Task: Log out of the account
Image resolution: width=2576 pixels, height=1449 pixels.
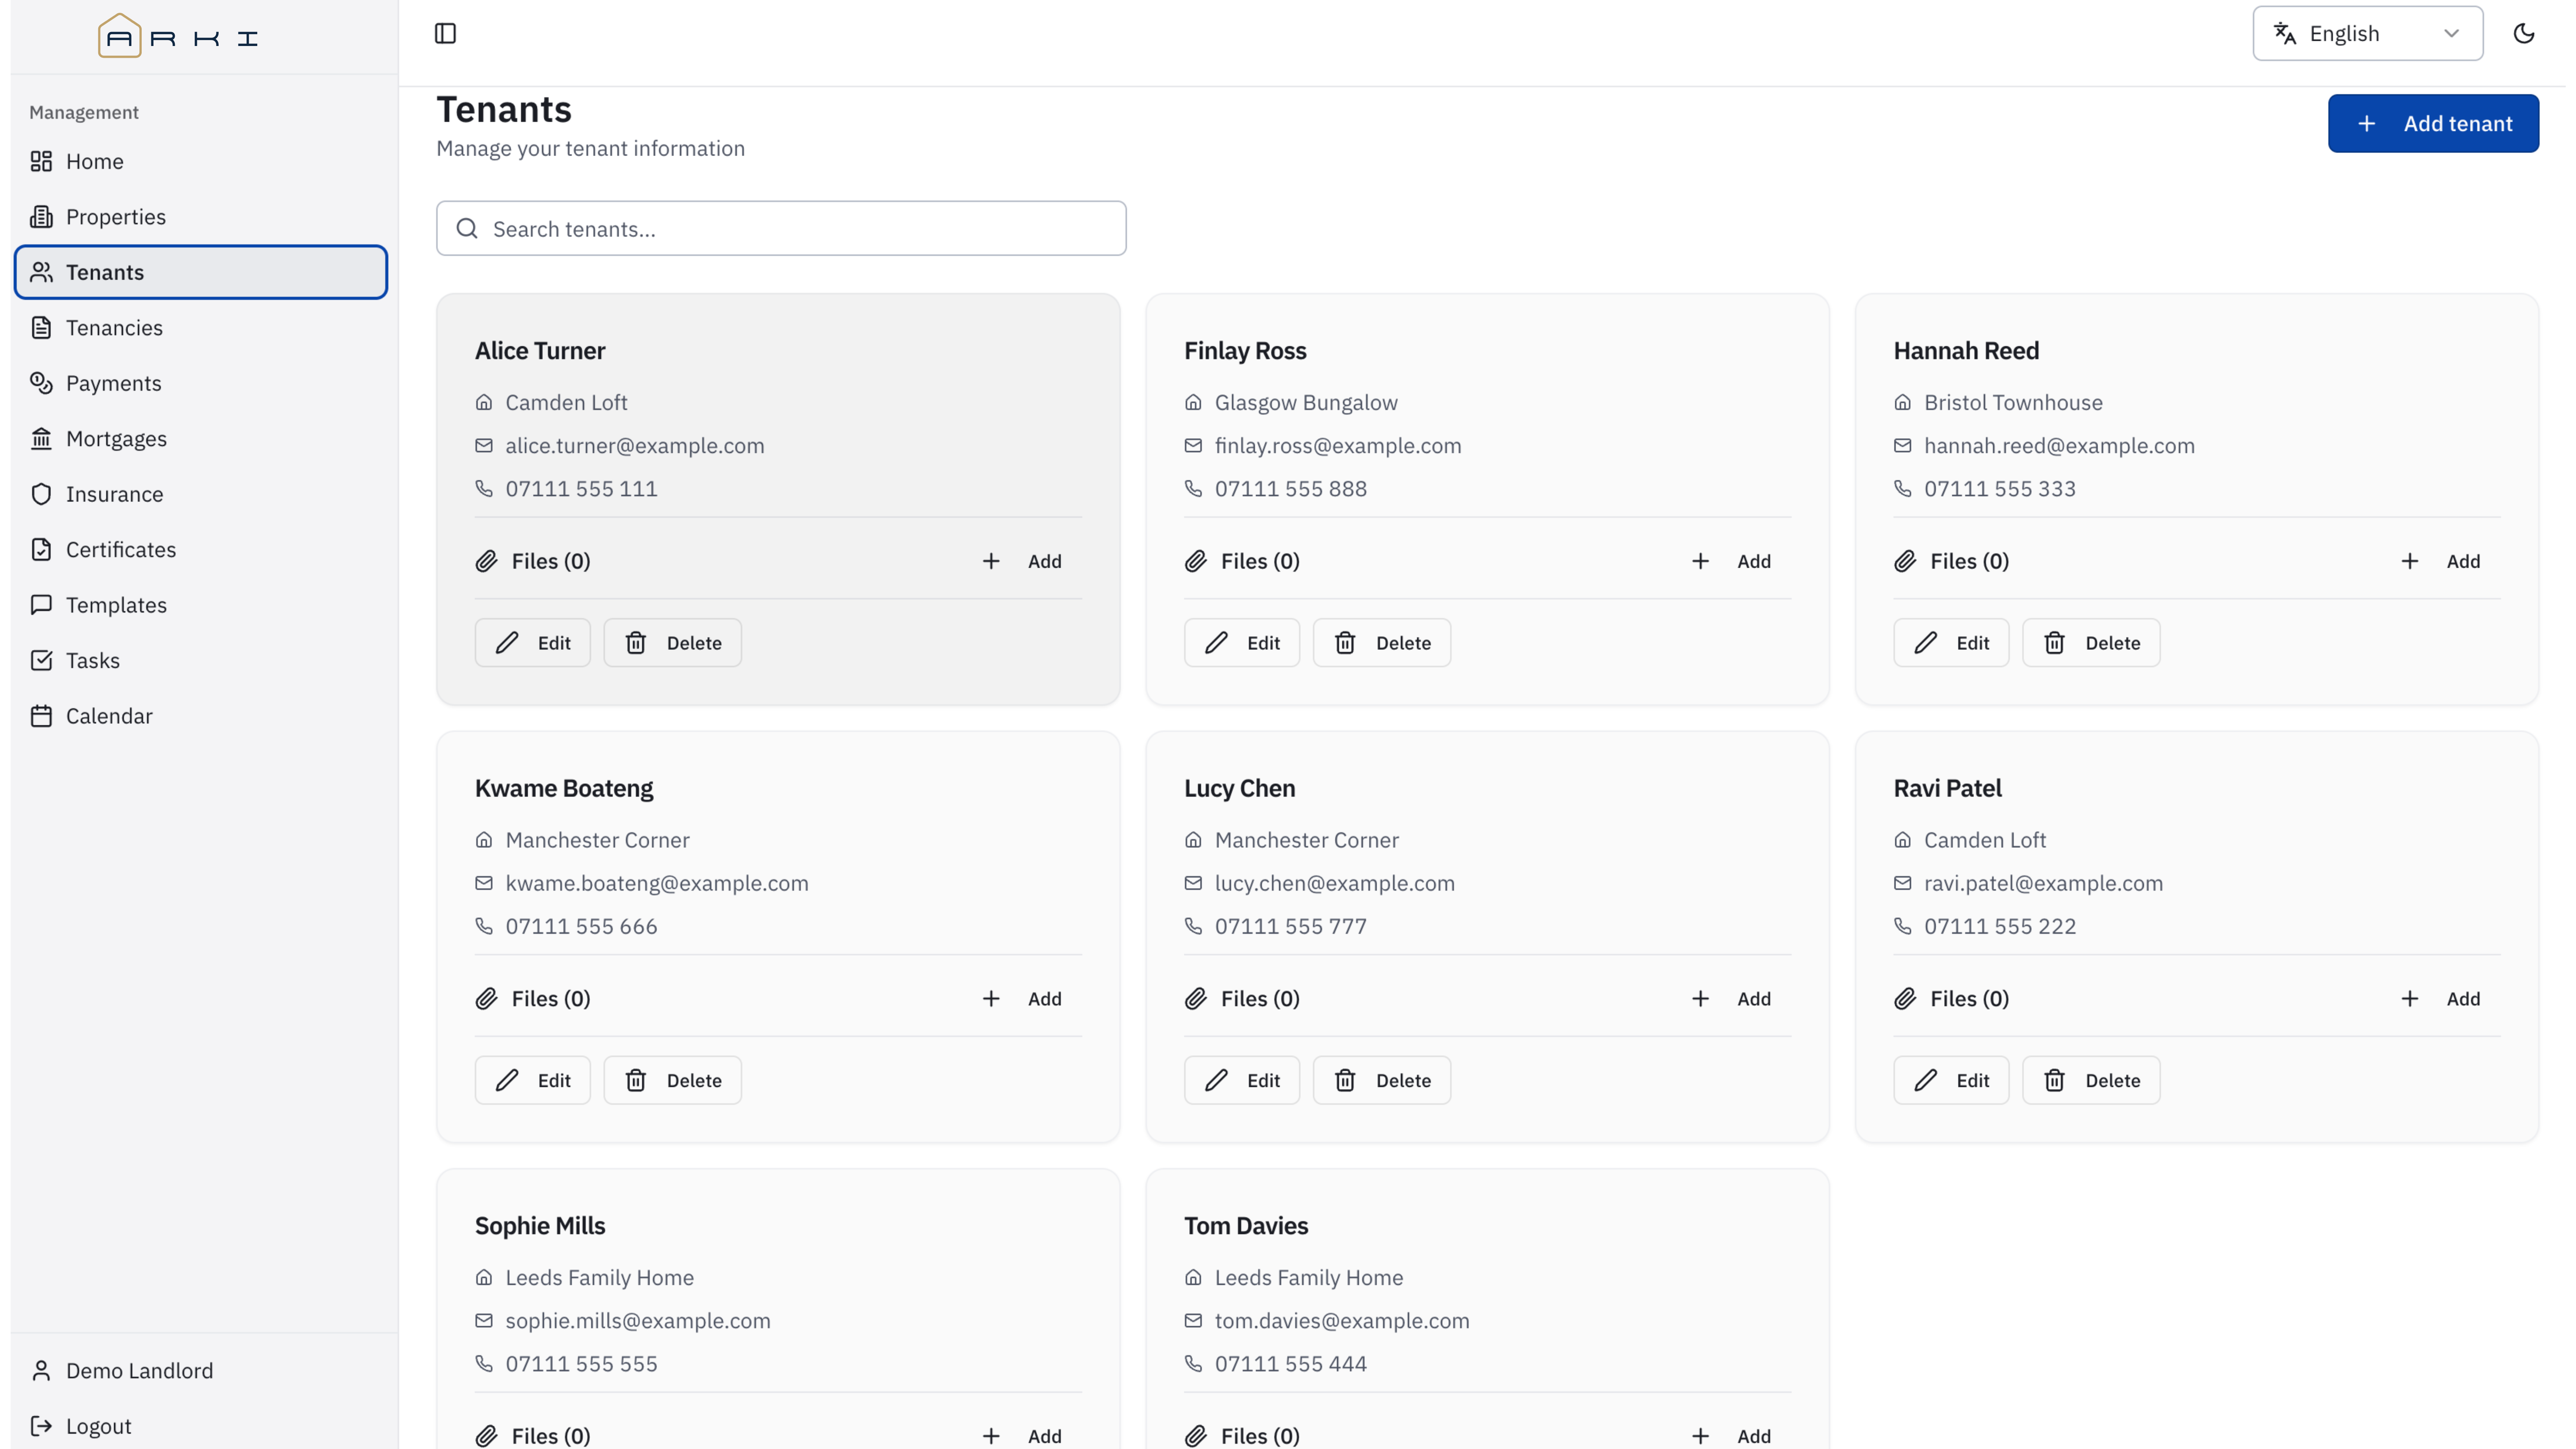Action: pos(200,1426)
